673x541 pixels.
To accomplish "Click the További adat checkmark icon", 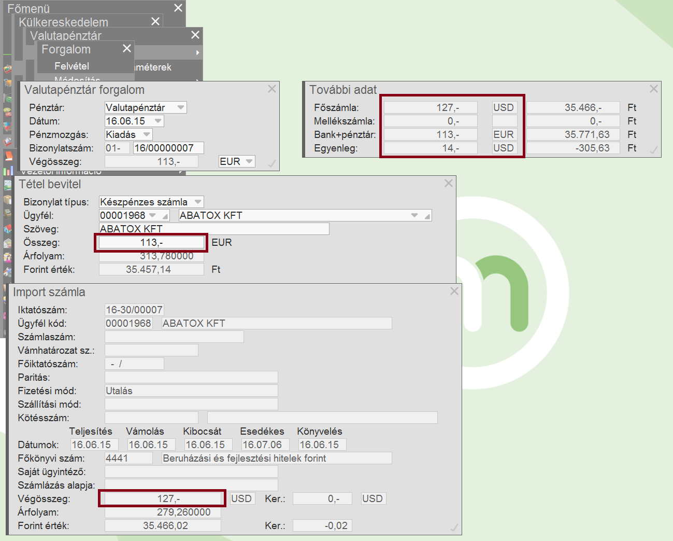I will click(654, 150).
